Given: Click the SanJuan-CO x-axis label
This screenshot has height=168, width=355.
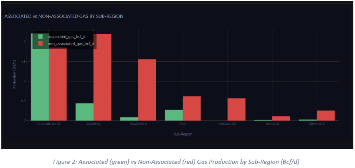Looking at the screenshot, I should 228,124.
